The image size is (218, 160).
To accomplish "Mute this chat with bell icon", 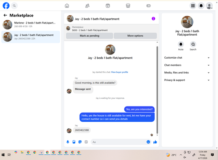I will coord(181,44).
